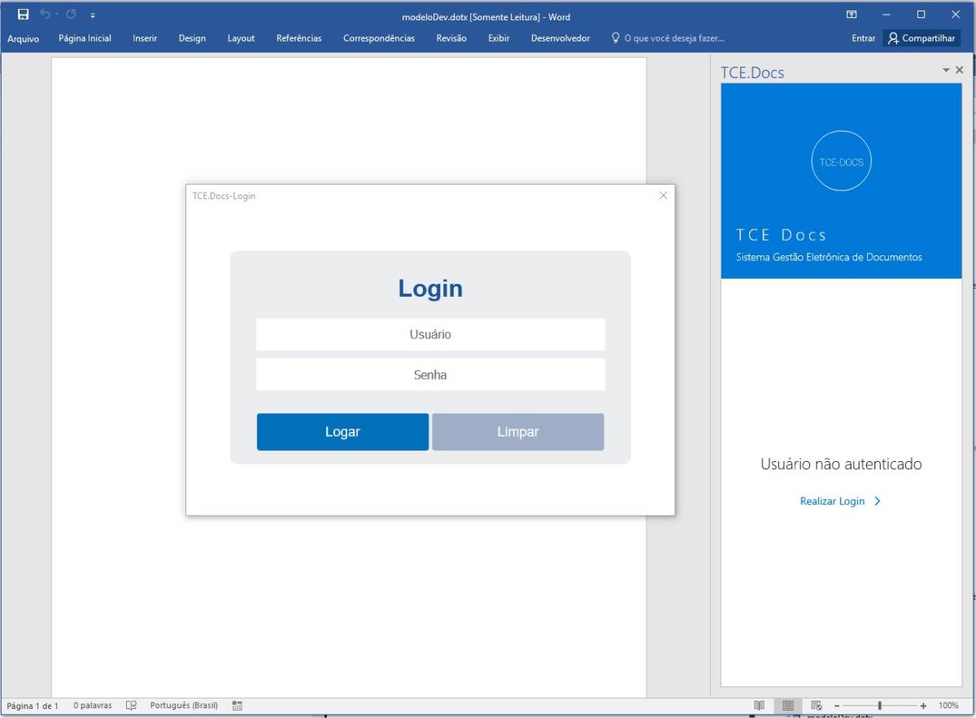The height and width of the screenshot is (718, 976).
Task: Click the ribbon display options icon
Action: (852, 15)
